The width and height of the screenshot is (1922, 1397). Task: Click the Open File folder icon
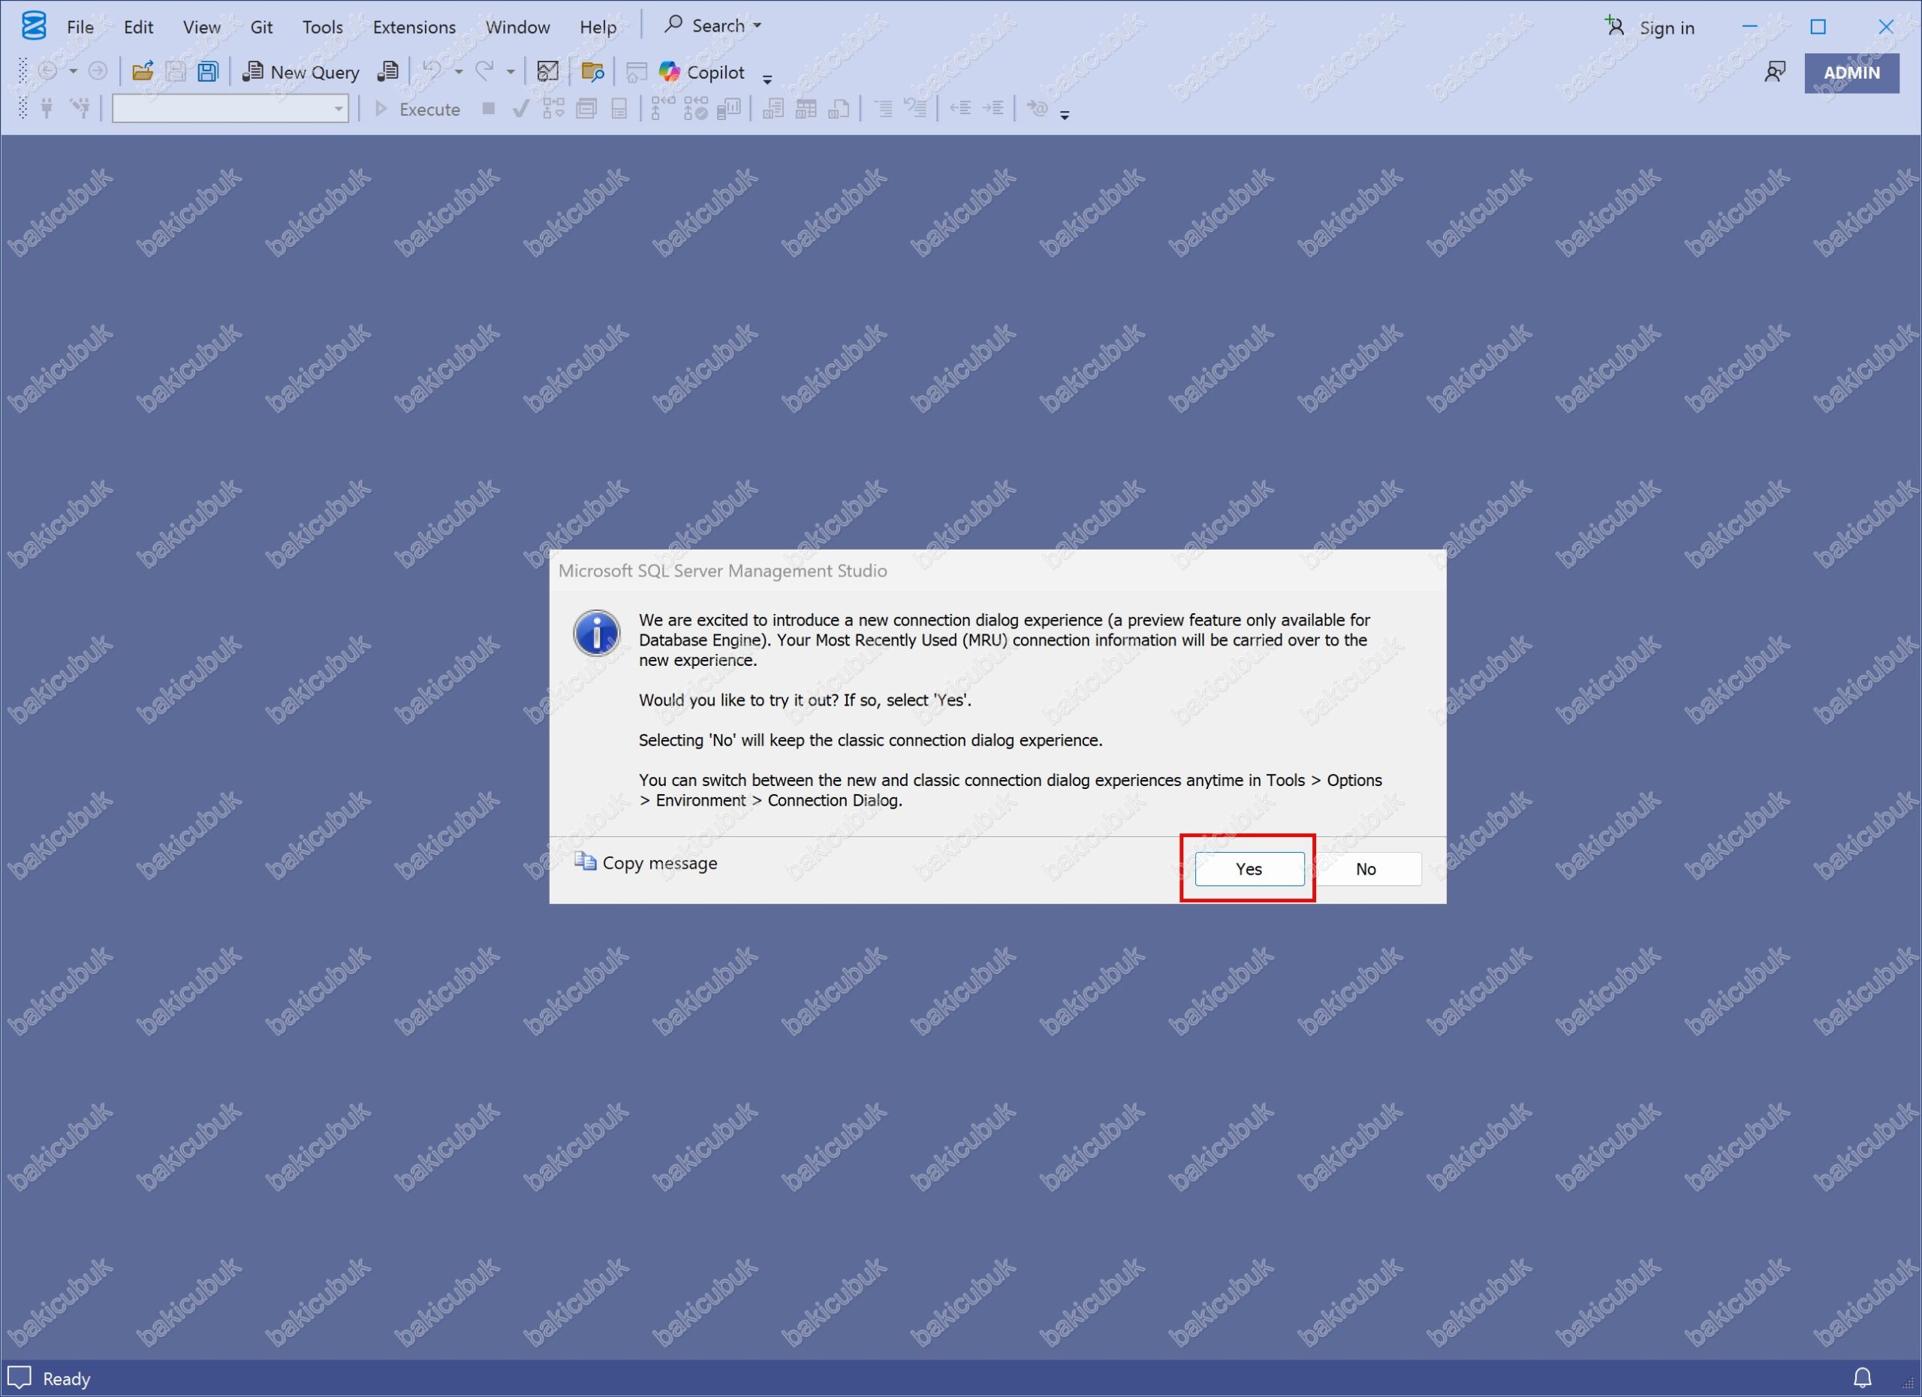pos(143,71)
